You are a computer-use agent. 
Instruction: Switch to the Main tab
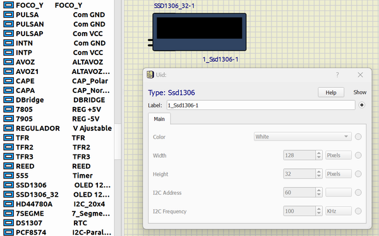click(x=159, y=119)
